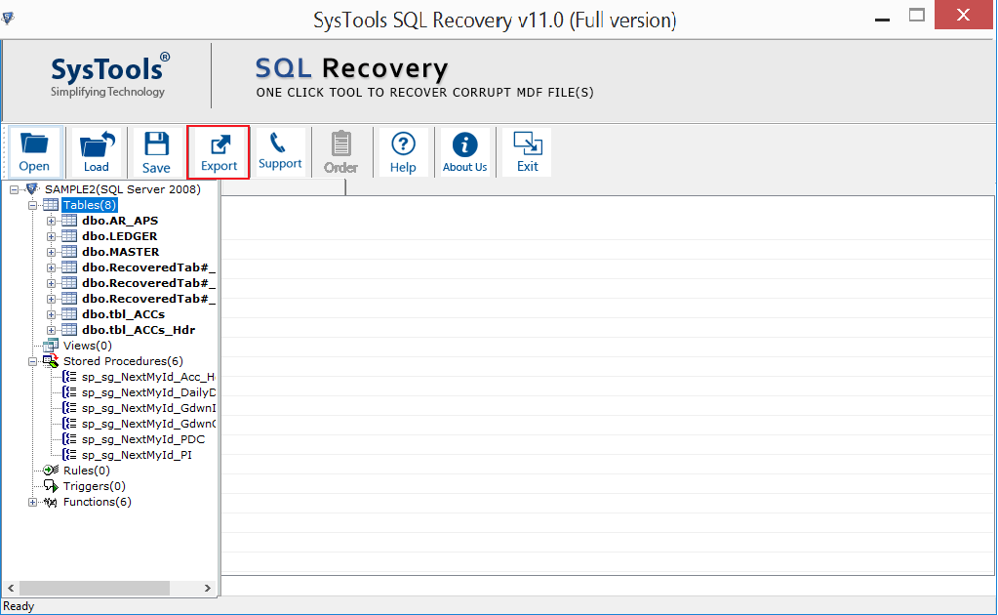Close the SQL Recovery window

click(963, 15)
